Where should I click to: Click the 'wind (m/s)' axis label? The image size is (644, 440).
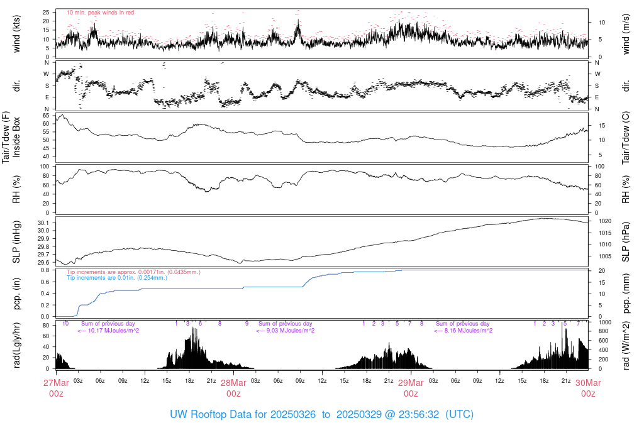click(x=626, y=34)
